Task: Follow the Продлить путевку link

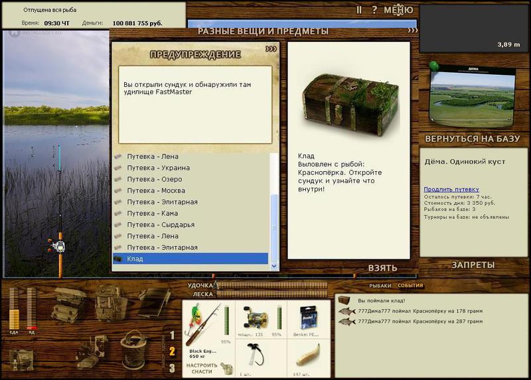Action: pos(451,189)
